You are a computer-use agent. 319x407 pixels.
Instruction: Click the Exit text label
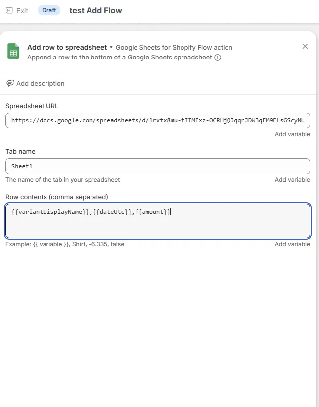pos(22,11)
